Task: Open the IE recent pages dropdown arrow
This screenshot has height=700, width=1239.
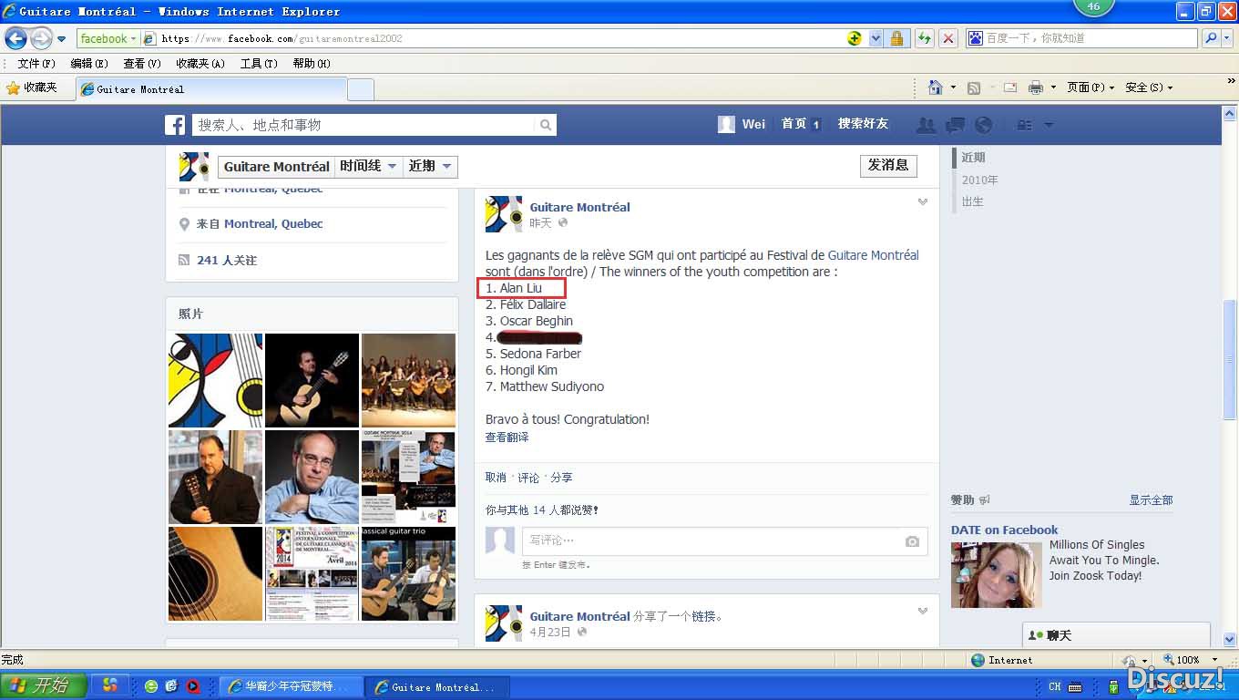Action: click(61, 39)
